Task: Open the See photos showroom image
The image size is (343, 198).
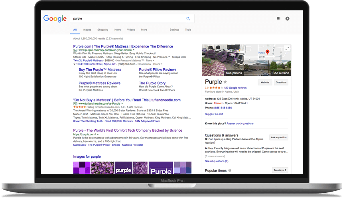Action: click(x=223, y=60)
